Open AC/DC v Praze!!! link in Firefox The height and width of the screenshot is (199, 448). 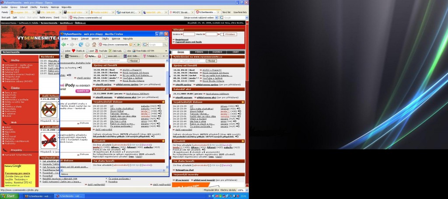coord(132,70)
